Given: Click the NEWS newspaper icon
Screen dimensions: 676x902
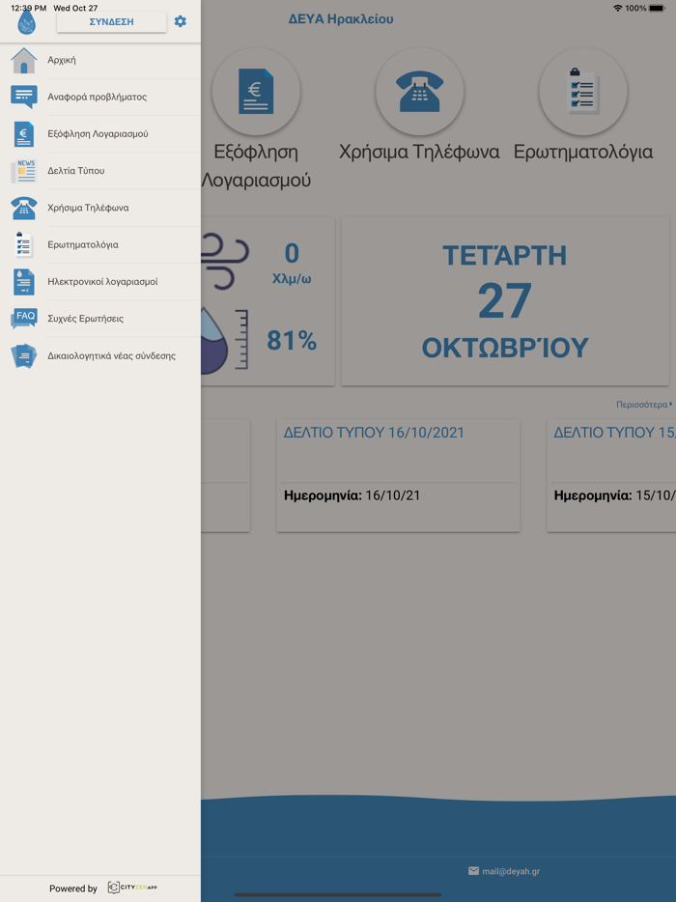Looking at the screenshot, I should (23, 171).
